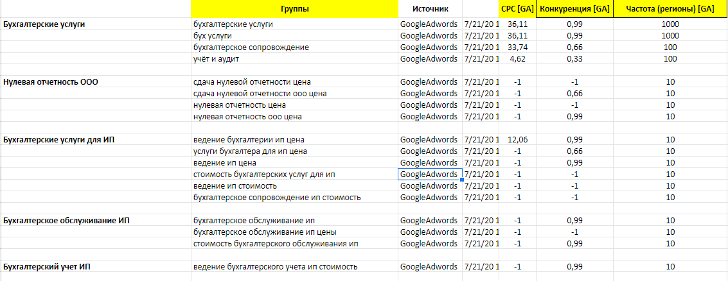The width and height of the screenshot is (728, 281).
Task: Select the 'Источник' column header
Action: [x=430, y=9]
